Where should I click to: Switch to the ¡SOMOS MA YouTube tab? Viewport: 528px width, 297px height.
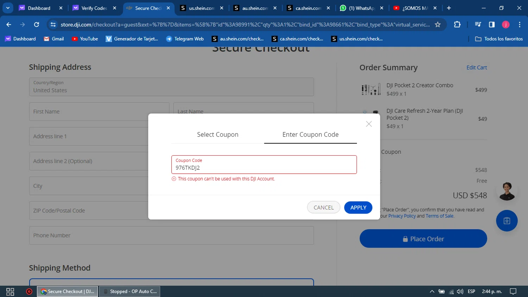click(415, 8)
